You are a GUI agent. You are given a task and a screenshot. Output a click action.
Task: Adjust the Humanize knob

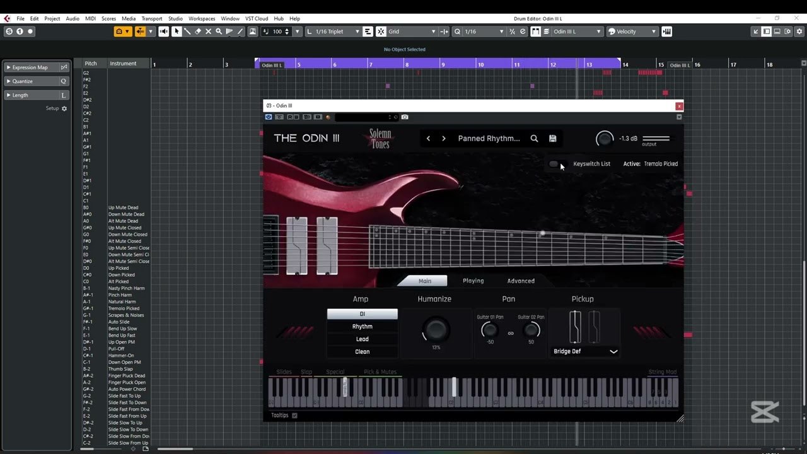click(436, 329)
